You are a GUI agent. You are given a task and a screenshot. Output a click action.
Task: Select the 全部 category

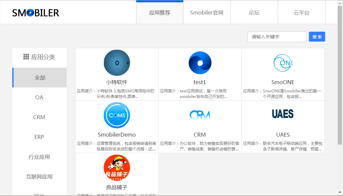coord(39,78)
